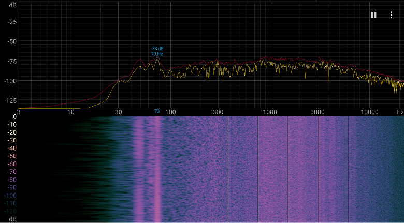Click the 300 Hz frequency axis label
This screenshot has width=404, height=223.
(218, 112)
